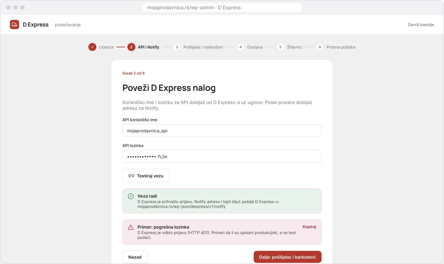The width and height of the screenshot is (444, 264).
Task: Click the browser address bar showing mojaprodavnica.rs/wp-admin
Action: point(222,8)
